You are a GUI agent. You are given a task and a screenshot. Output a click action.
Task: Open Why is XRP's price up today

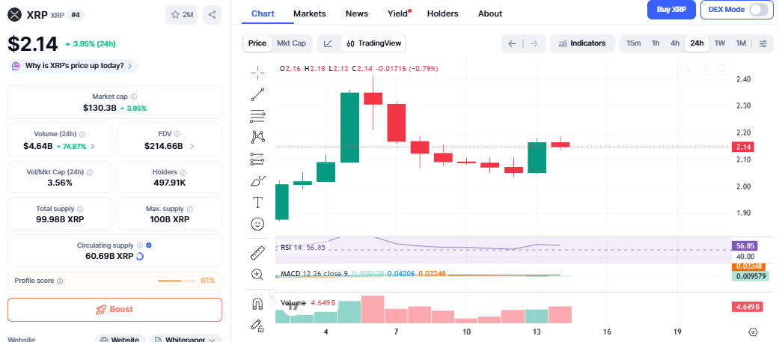[73, 66]
